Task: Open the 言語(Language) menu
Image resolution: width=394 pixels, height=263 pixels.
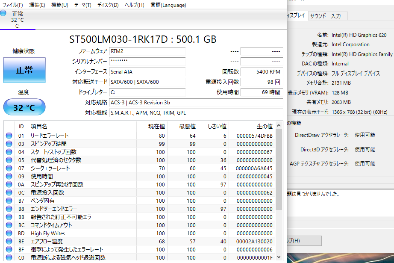Action: (x=168, y=5)
